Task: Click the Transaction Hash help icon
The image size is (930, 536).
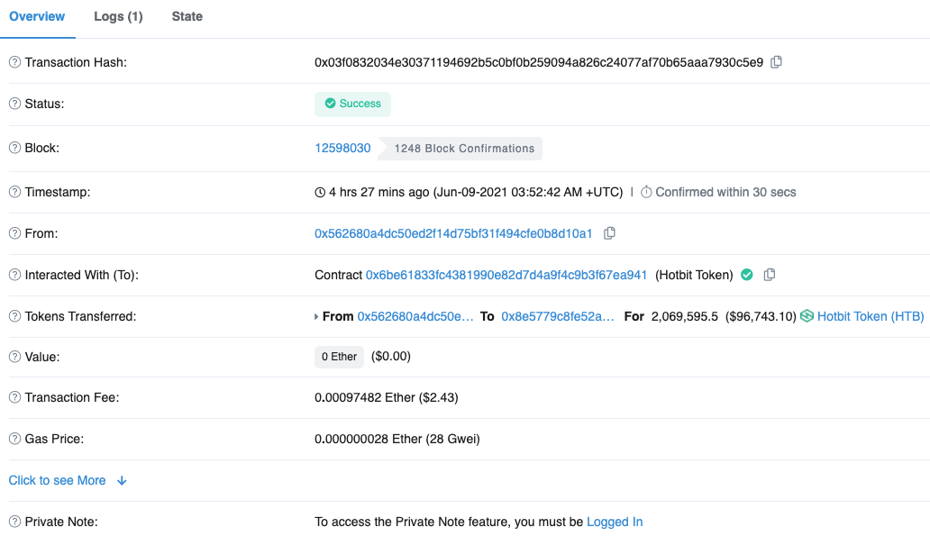Action: tap(14, 62)
